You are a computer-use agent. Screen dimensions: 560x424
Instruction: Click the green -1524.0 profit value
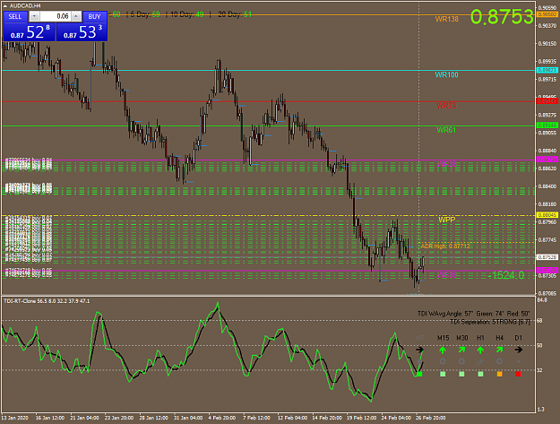pos(506,275)
